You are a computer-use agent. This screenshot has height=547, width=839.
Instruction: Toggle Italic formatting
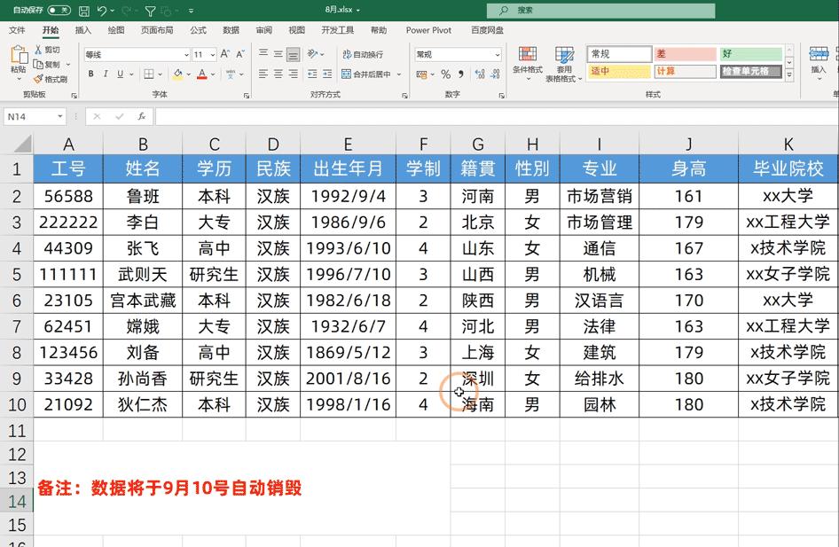tap(105, 73)
